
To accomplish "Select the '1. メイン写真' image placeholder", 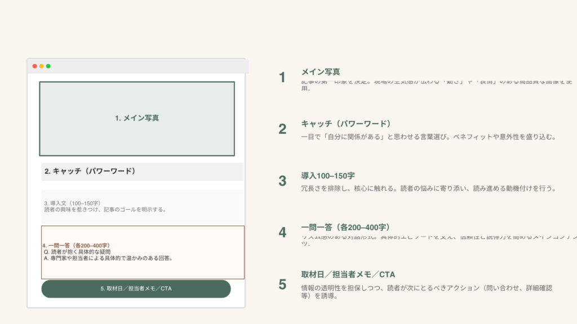I will pyautogui.click(x=137, y=119).
